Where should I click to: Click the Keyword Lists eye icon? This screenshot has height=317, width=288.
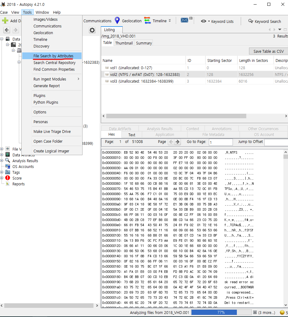pos(204,21)
